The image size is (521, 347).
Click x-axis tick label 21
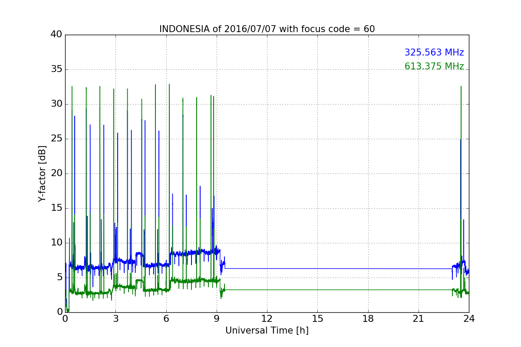point(419,318)
